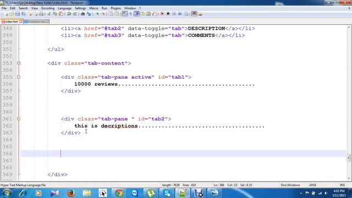The image size is (352, 198).
Task: Toggle synchronize vertical scrolling
Action: pos(111,14)
